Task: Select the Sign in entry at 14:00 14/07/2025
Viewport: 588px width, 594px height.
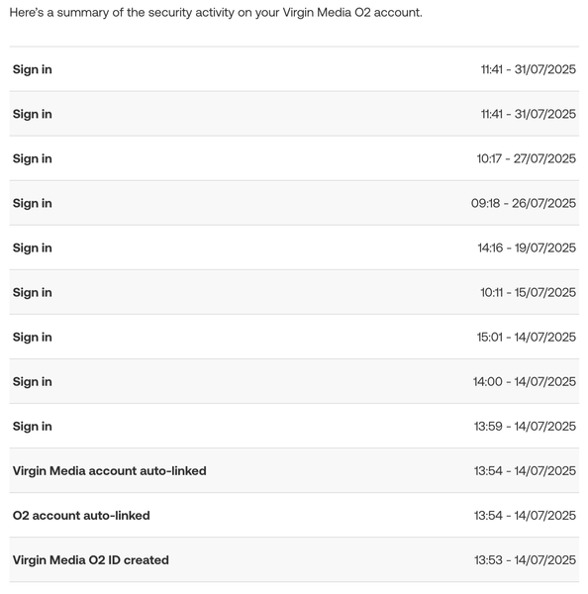Action: (294, 381)
